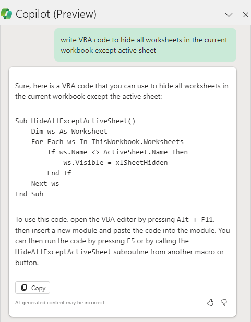Click the 'AI-generated content may be incorrect' notice
Screen dimensions: 251x322
pyautogui.click(x=60, y=303)
